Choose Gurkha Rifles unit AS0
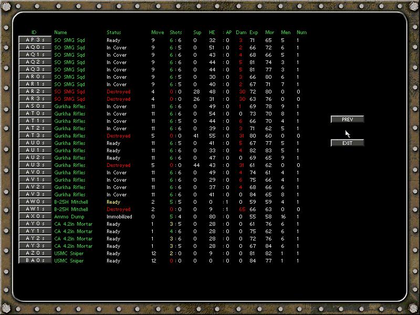Image resolution: width=420 pixels, height=315 pixels. (35, 106)
